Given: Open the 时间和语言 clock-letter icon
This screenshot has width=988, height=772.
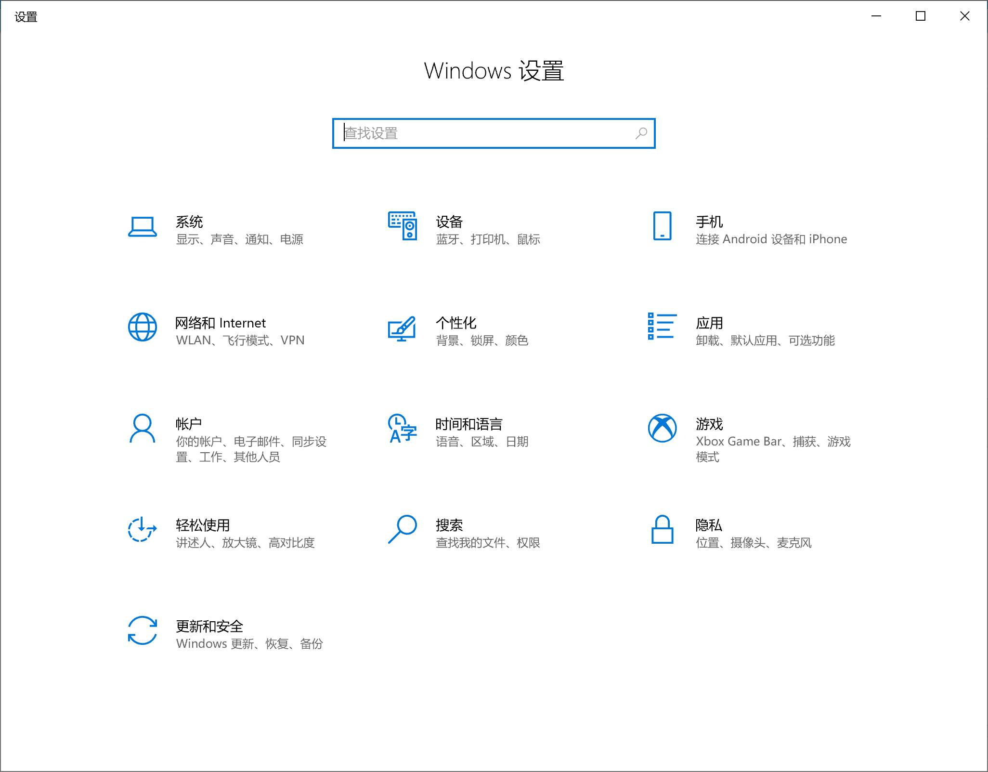Looking at the screenshot, I should (x=402, y=428).
